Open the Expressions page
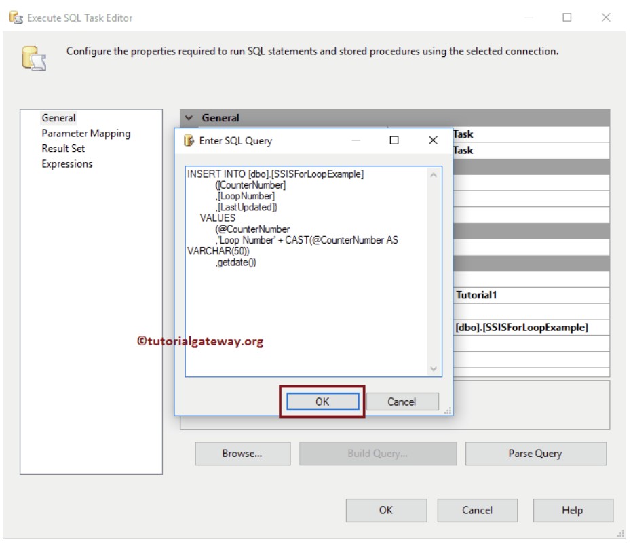 point(67,164)
